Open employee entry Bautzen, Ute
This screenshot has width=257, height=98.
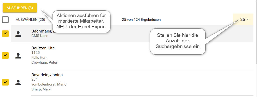tap(43, 48)
